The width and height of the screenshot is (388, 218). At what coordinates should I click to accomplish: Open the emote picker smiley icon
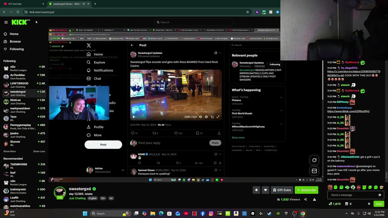click(380, 195)
